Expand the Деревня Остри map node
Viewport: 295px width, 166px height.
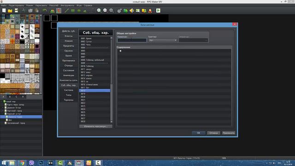pyautogui.click(x=3, y=107)
